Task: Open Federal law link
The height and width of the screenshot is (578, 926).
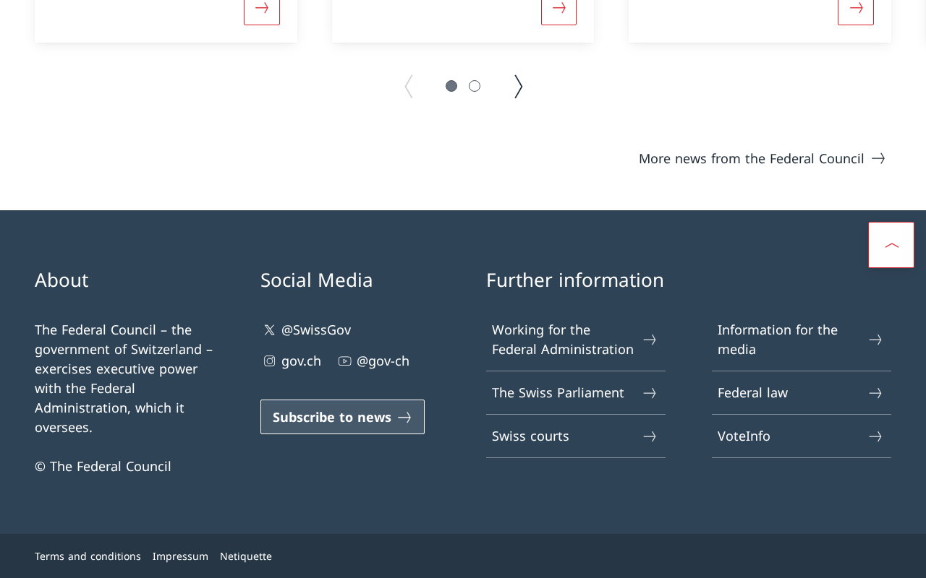Action: point(802,393)
